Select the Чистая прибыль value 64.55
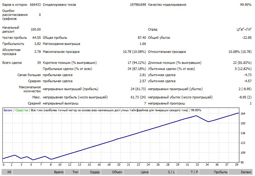The image size is (255, 176). (37, 38)
